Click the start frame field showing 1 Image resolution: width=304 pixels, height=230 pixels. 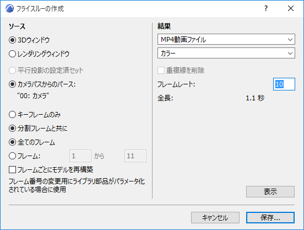[x=80, y=156]
